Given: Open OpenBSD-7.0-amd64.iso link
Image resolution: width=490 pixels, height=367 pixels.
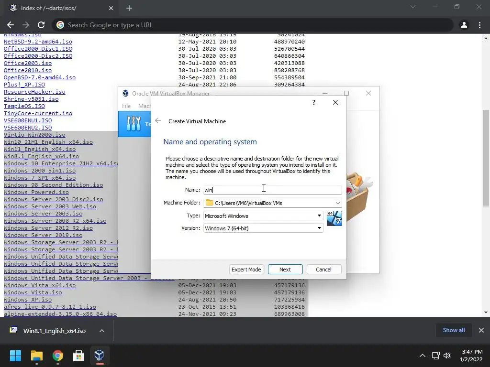Looking at the screenshot, I should [39, 77].
